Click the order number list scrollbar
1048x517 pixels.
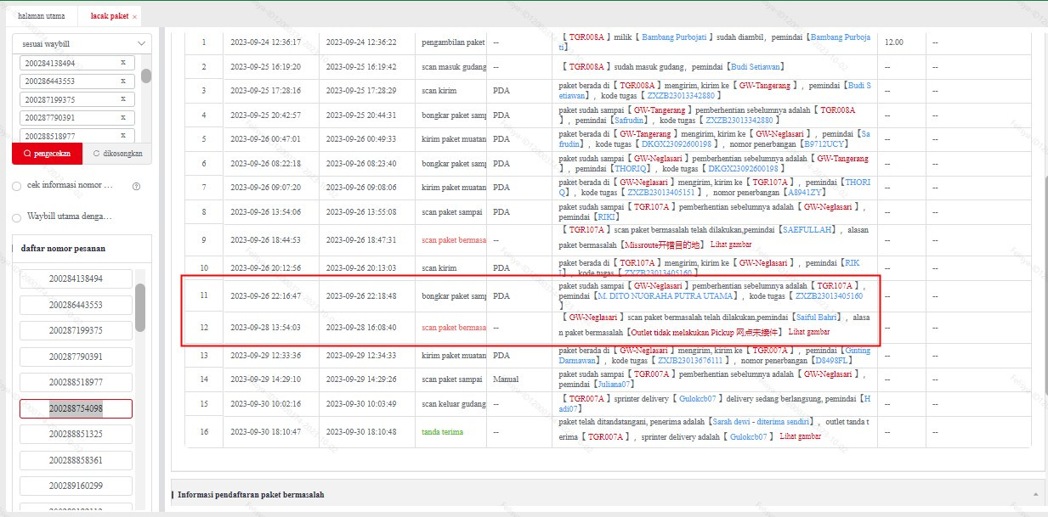pyautogui.click(x=140, y=307)
